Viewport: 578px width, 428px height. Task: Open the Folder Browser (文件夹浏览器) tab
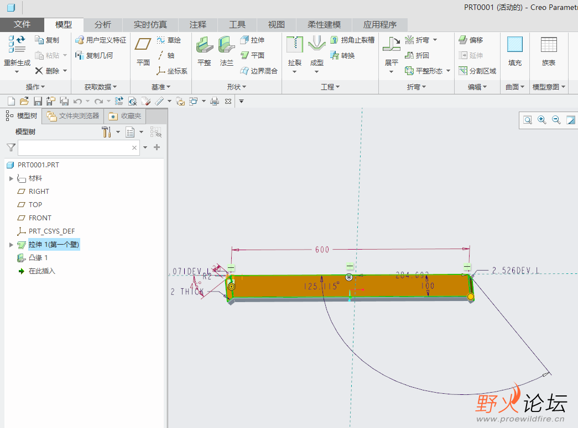point(73,116)
